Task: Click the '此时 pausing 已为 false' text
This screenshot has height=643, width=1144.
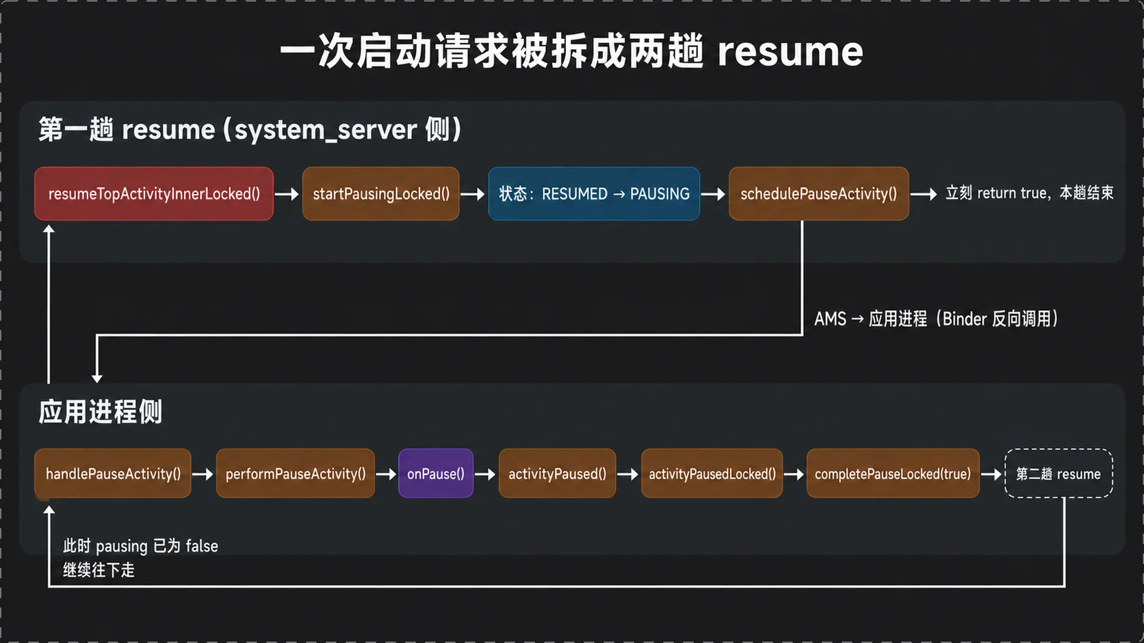Action: (x=141, y=546)
